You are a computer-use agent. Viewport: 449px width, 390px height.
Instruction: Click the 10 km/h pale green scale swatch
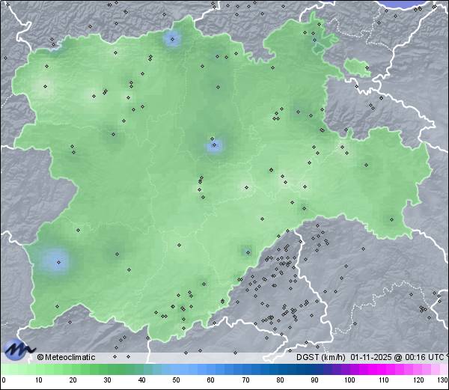click(38, 370)
